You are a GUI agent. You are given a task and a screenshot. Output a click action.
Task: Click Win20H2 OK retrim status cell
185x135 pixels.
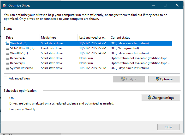coord(129,53)
